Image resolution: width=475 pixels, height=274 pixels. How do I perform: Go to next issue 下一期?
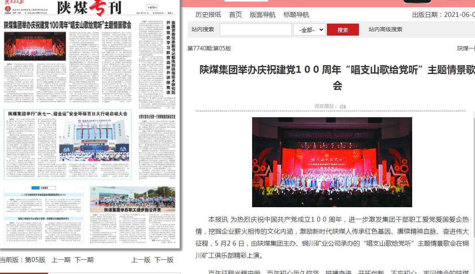[84, 260]
